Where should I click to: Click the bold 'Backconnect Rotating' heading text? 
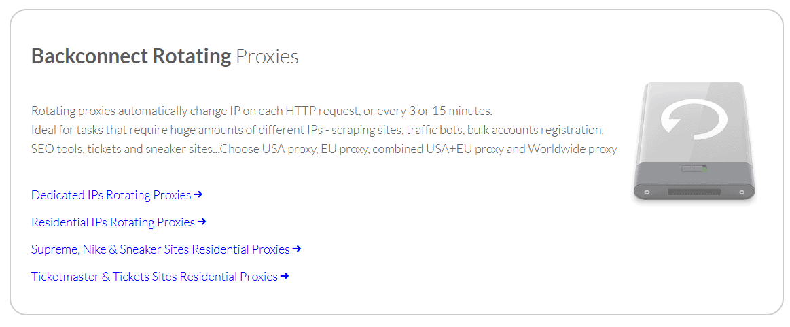(x=131, y=56)
